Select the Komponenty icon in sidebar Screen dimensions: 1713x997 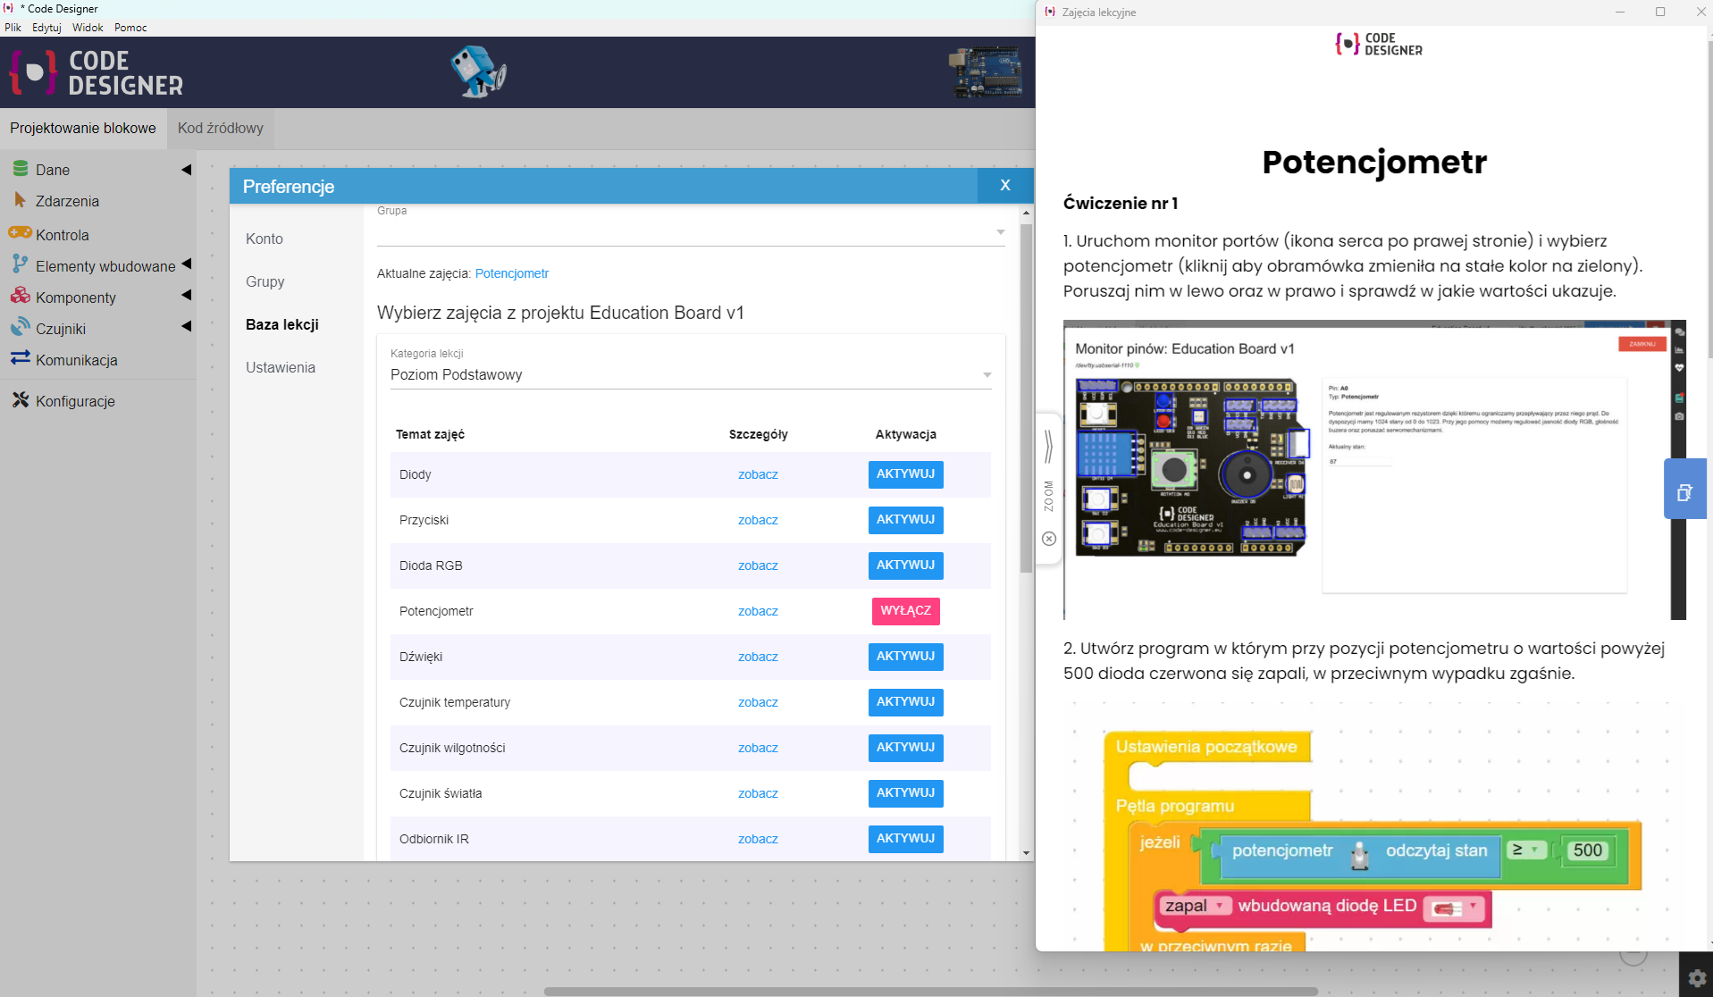[20, 297]
